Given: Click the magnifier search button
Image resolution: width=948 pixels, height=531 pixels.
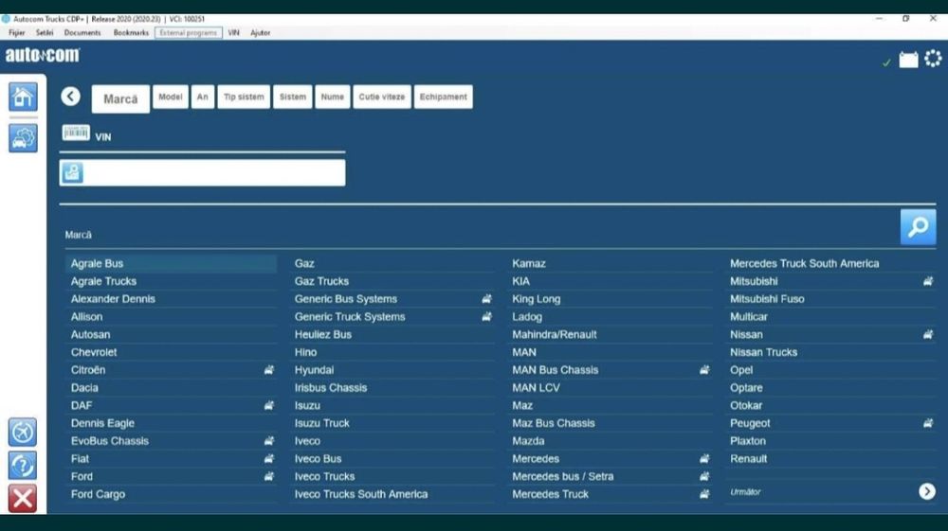Looking at the screenshot, I should coord(918,227).
